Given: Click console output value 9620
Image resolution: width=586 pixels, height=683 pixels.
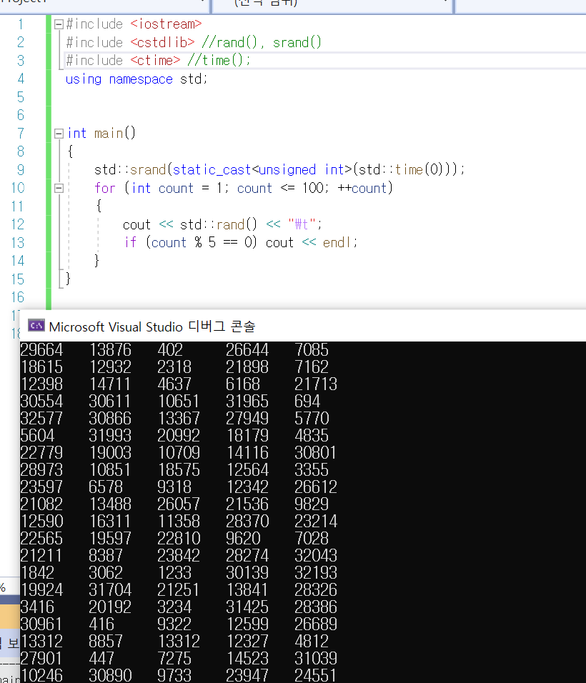Looking at the screenshot, I should coord(243,539).
